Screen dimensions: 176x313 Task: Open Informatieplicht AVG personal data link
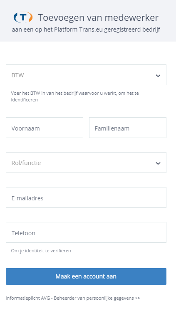tap(73, 298)
